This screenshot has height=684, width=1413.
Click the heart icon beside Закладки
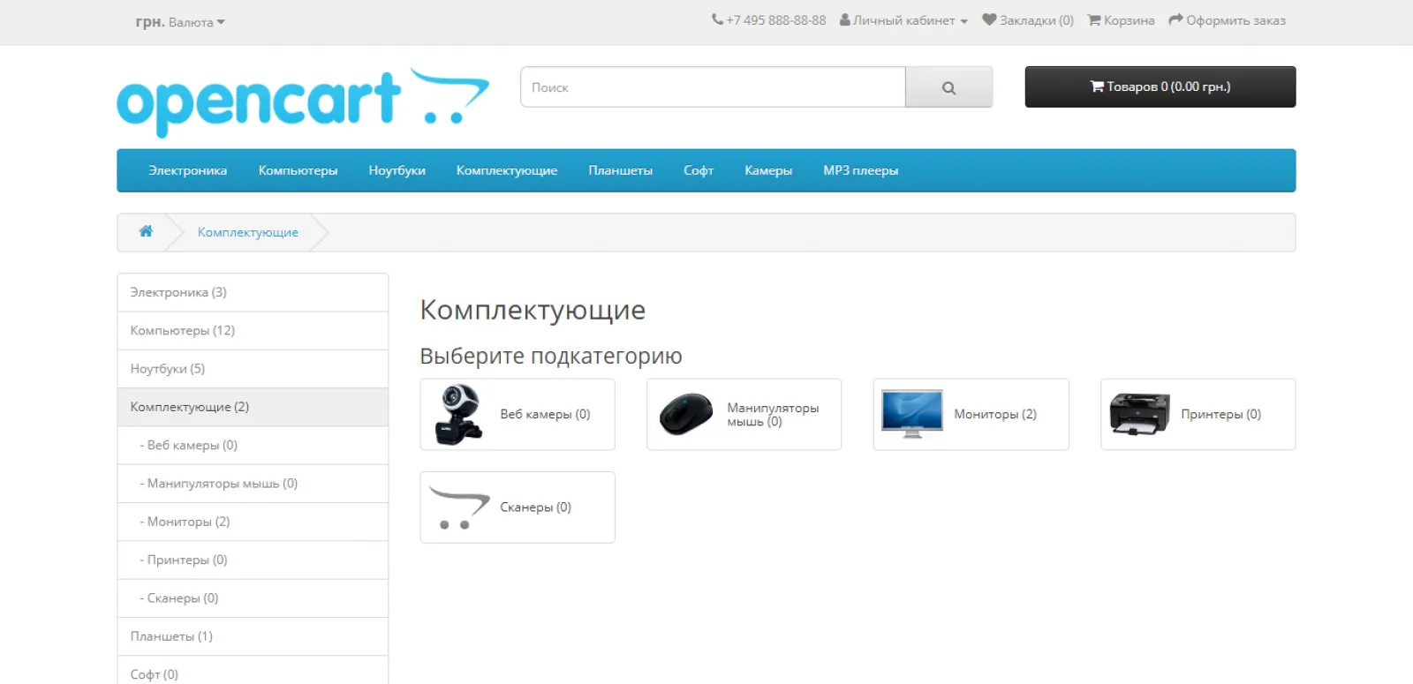989,19
